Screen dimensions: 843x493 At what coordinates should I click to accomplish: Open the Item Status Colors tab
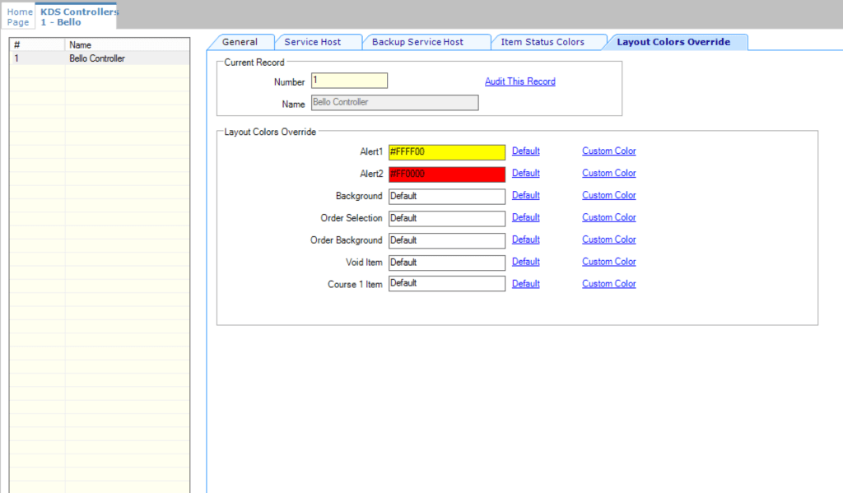[543, 42]
